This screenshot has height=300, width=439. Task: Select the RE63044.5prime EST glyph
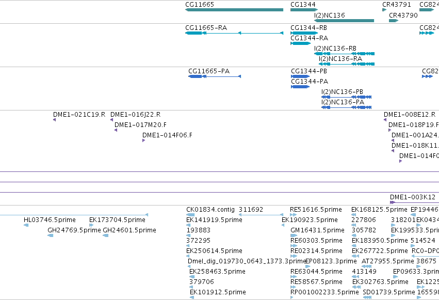coord(293,277)
